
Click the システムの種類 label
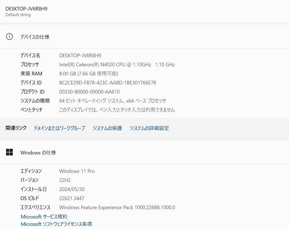[35, 101]
